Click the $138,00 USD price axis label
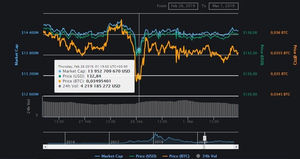The image size is (300, 159). tap(250, 33)
